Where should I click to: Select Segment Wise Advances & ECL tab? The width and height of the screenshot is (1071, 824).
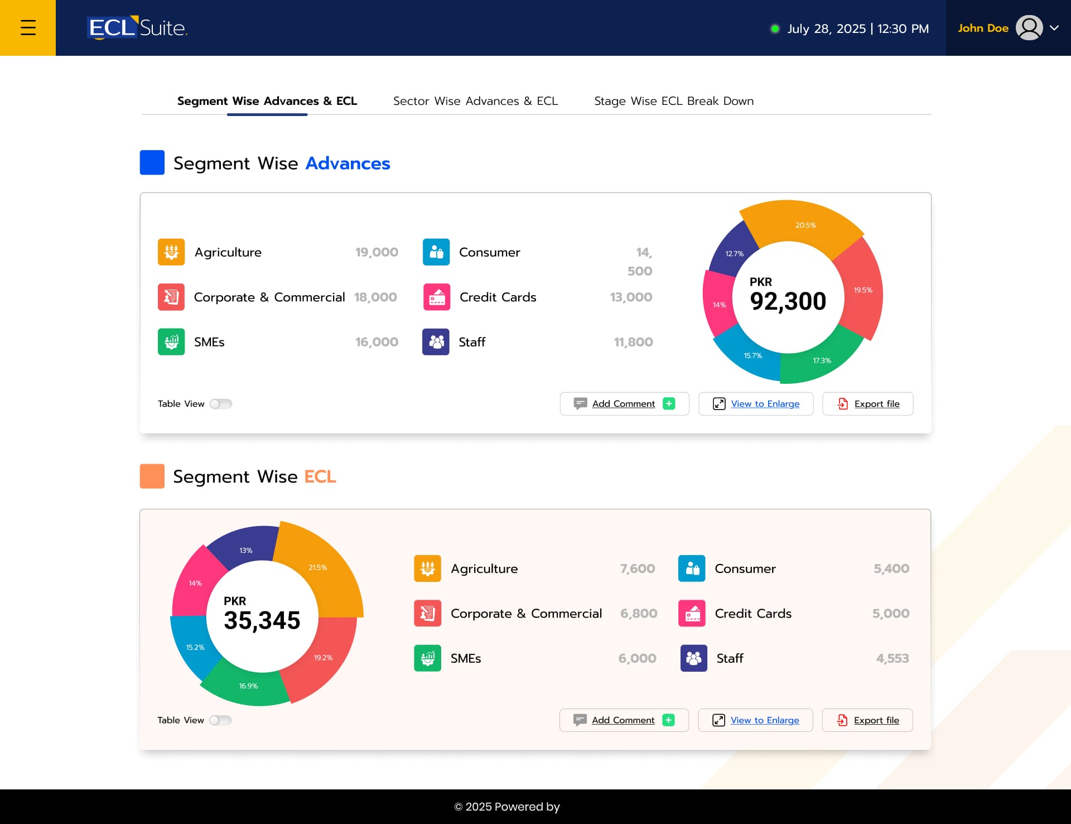(267, 101)
